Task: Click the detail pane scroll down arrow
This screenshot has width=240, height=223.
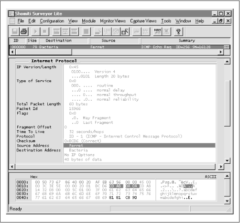Action: tap(227, 160)
